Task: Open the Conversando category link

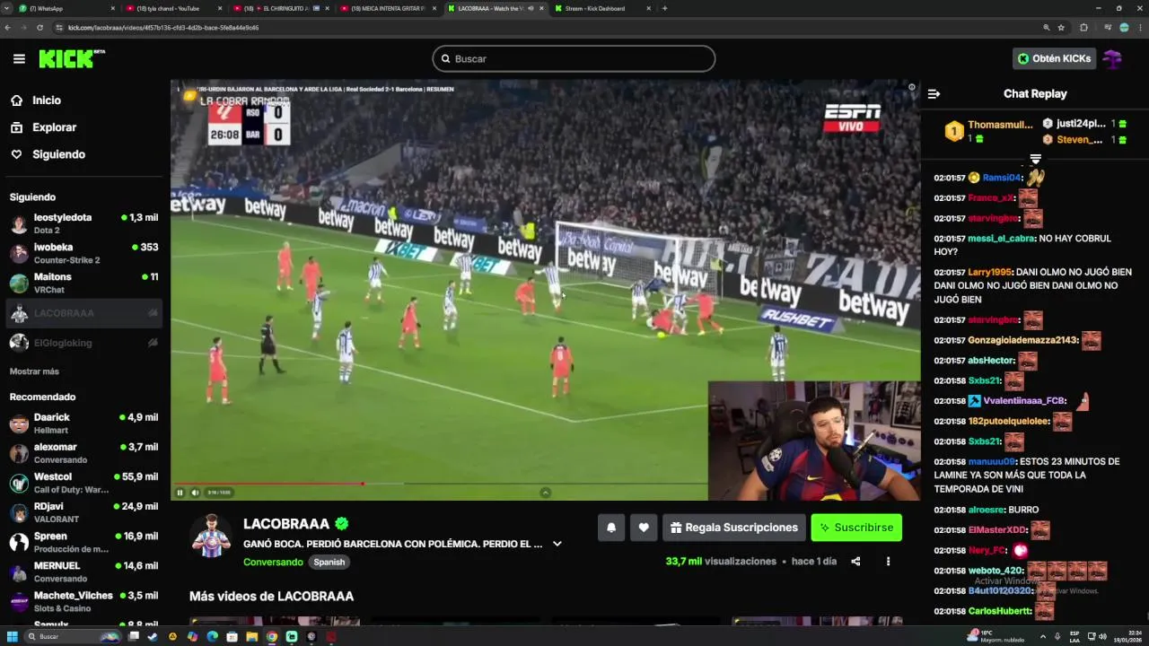Action: coord(273,562)
